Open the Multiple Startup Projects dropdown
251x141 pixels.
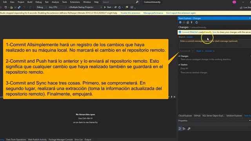coord(85,7)
